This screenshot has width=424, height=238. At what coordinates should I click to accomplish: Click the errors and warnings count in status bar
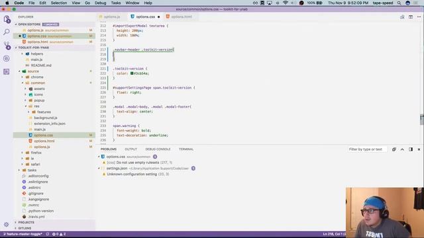(59, 234)
